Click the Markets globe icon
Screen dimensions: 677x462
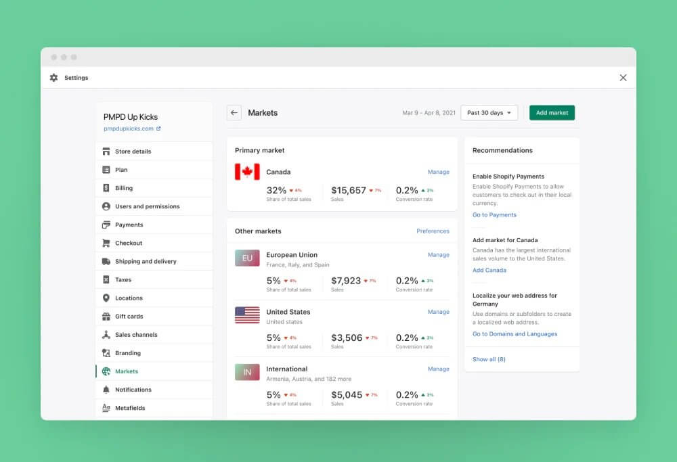106,371
